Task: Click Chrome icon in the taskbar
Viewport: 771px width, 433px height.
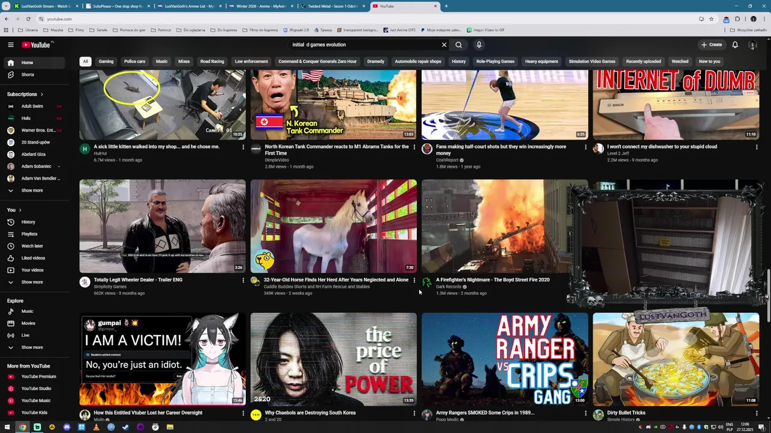Action: [22, 427]
